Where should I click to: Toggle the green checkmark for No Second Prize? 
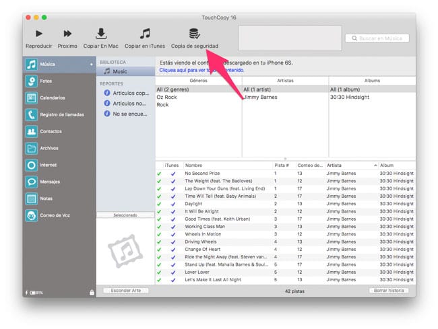click(159, 173)
